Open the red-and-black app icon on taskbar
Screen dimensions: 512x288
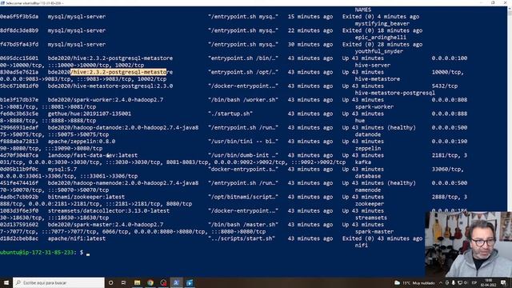click(x=163, y=282)
